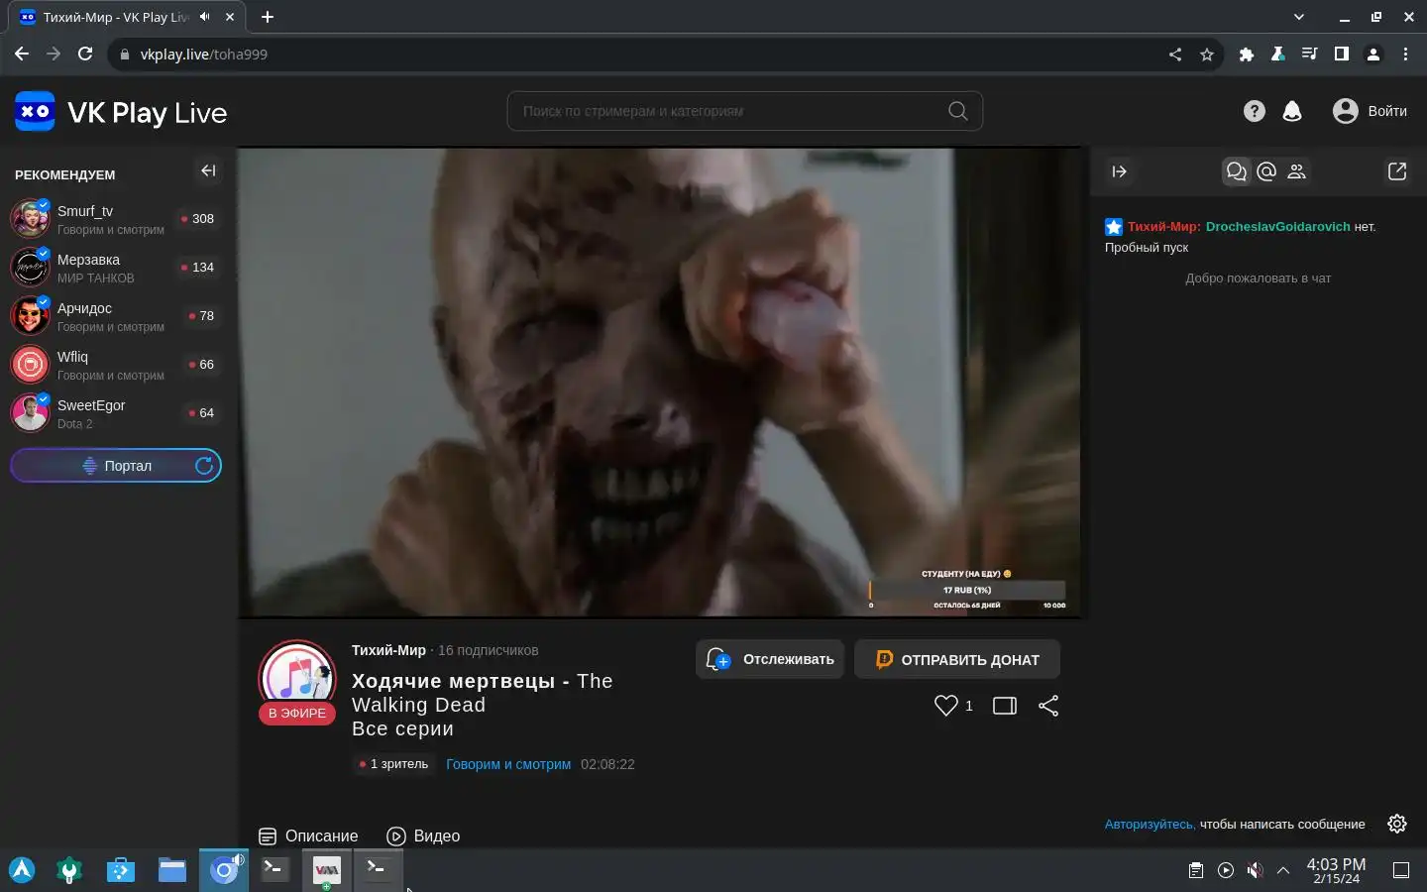The width and height of the screenshot is (1427, 892).
Task: Click the video player area
Action: point(660,383)
